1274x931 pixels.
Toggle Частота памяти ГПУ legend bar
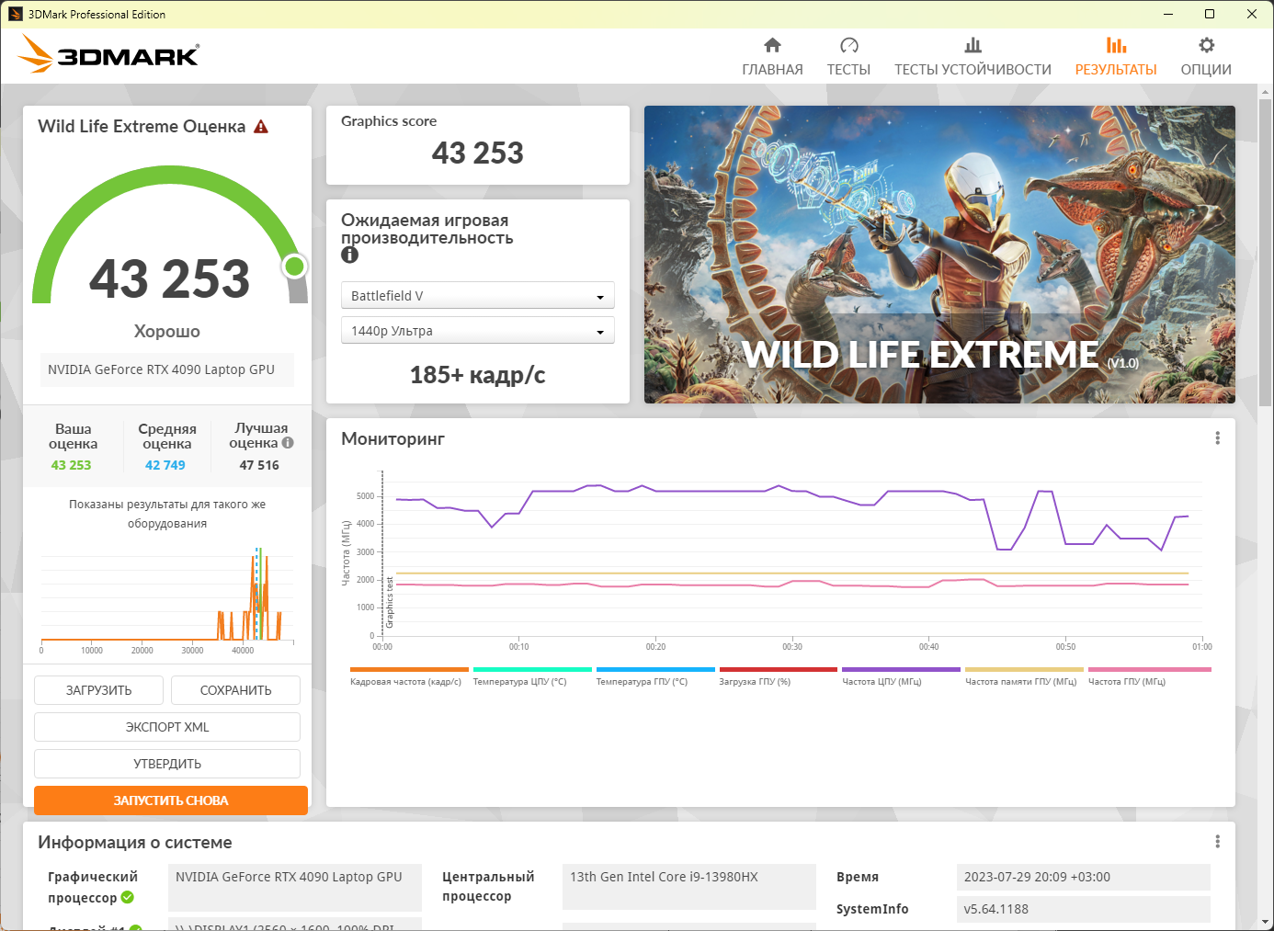(x=1024, y=669)
